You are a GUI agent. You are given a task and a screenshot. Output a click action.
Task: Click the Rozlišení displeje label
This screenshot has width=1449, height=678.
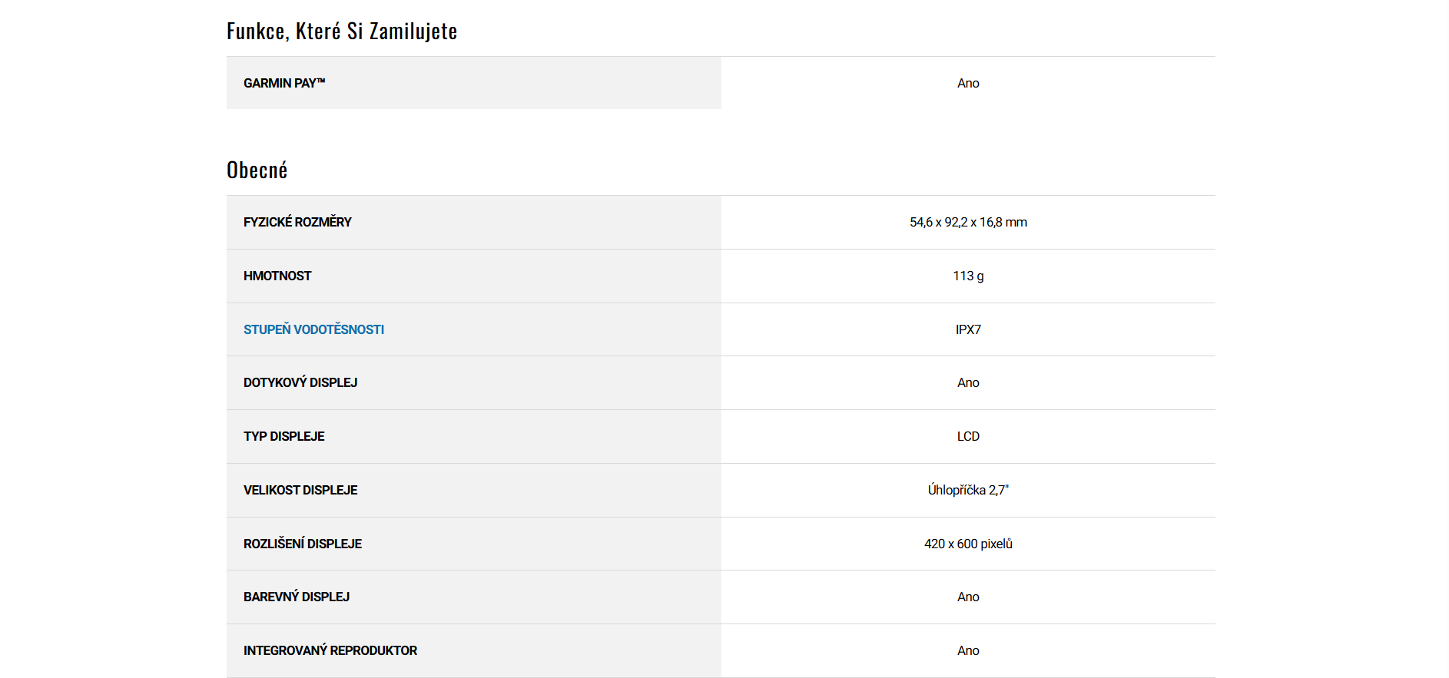point(303,544)
